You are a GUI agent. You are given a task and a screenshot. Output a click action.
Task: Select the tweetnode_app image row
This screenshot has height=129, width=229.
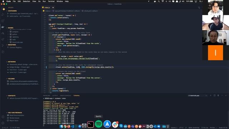point(18,42)
